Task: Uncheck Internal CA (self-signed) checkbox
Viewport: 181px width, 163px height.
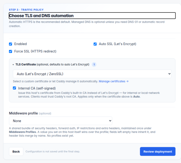Action: pyautogui.click(x=14, y=88)
